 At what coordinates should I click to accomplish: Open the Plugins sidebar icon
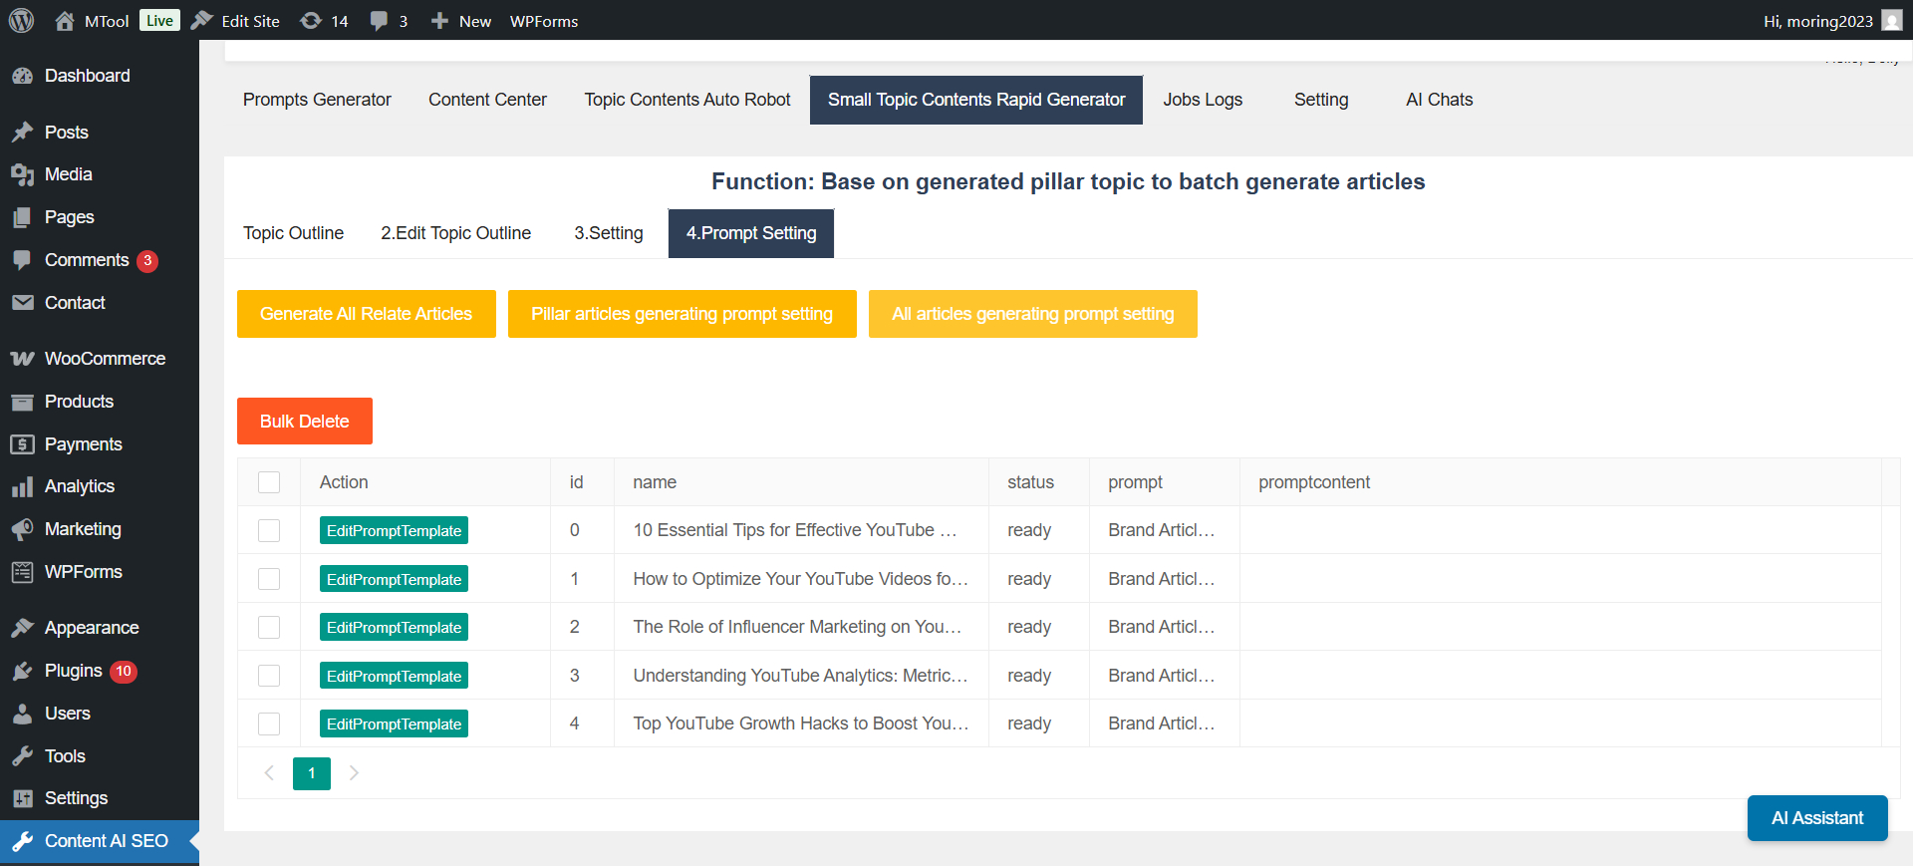(x=22, y=671)
